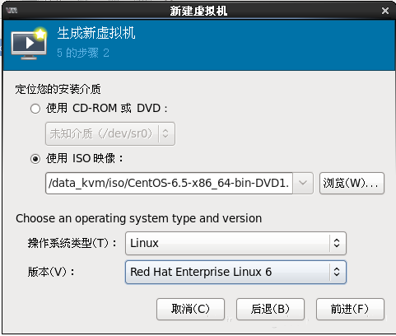The image size is (396, 336).
Task: Expand the ISO path history dropdown arrow
Action: pyautogui.click(x=303, y=183)
